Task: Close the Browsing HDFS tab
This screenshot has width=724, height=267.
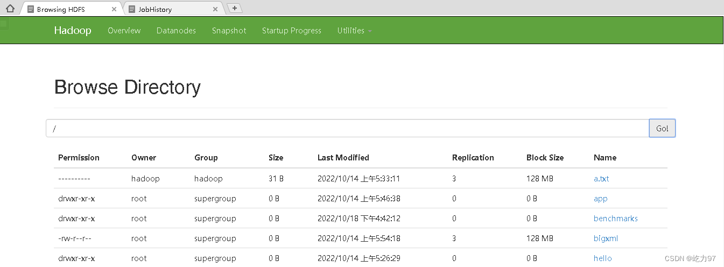Action: 114,9
